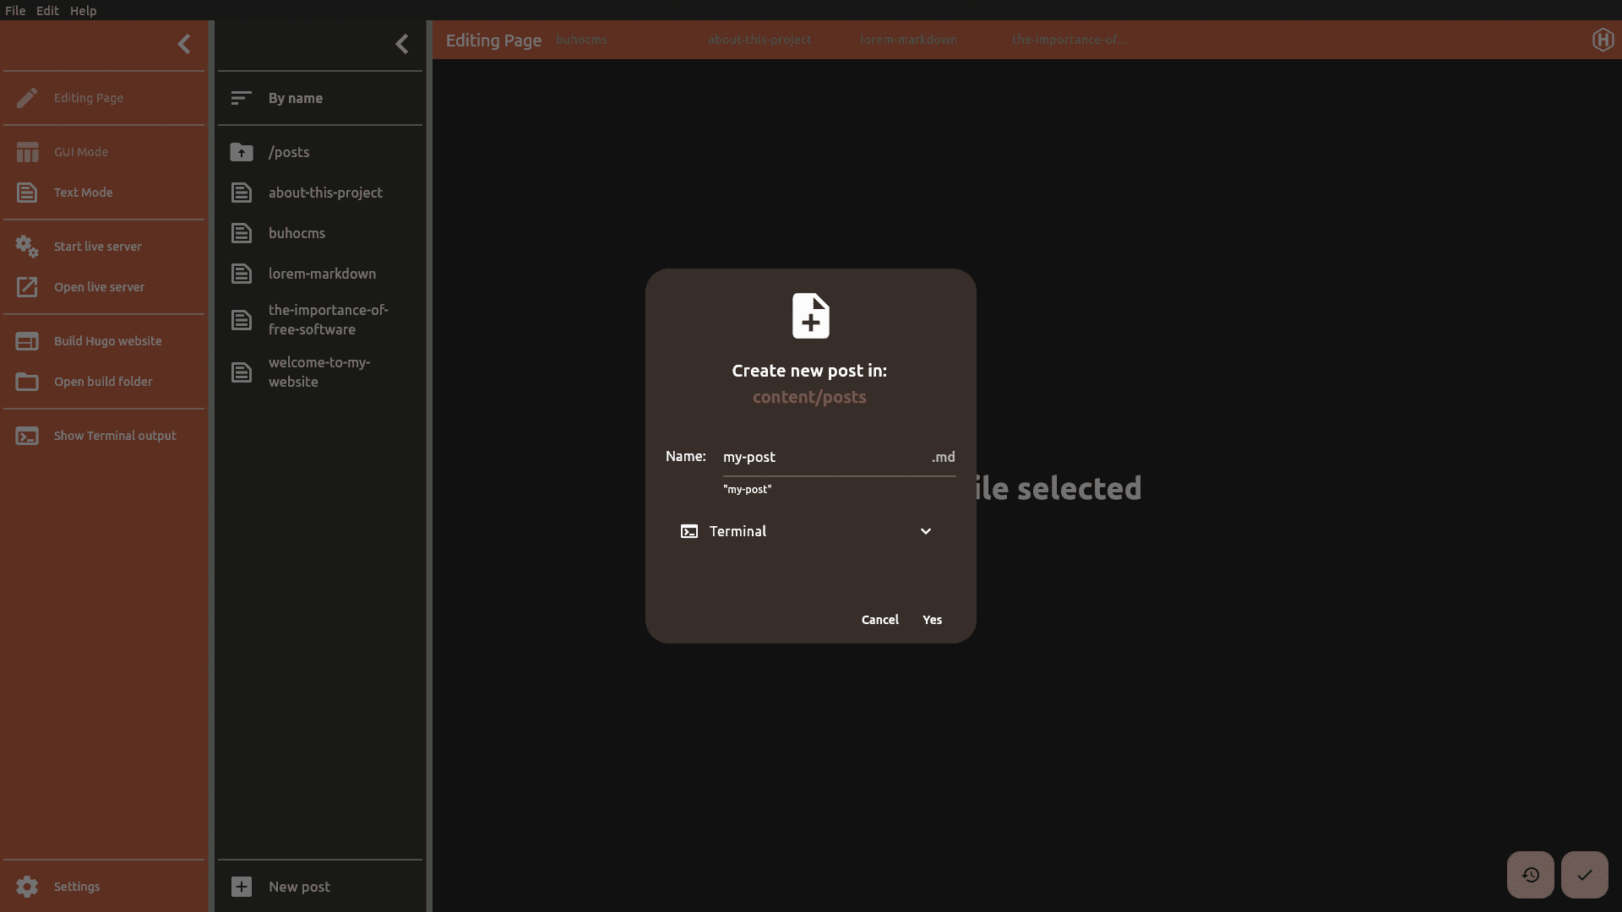This screenshot has width=1622, height=912.
Task: Switch to the lorem-markdown tab
Action: pyautogui.click(x=908, y=40)
